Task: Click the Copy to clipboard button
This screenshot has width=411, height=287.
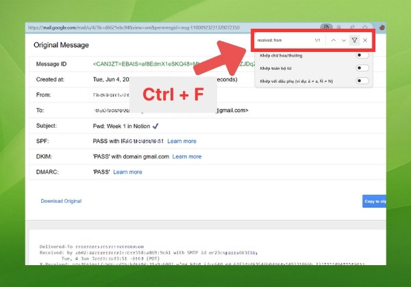Action: pos(374,202)
